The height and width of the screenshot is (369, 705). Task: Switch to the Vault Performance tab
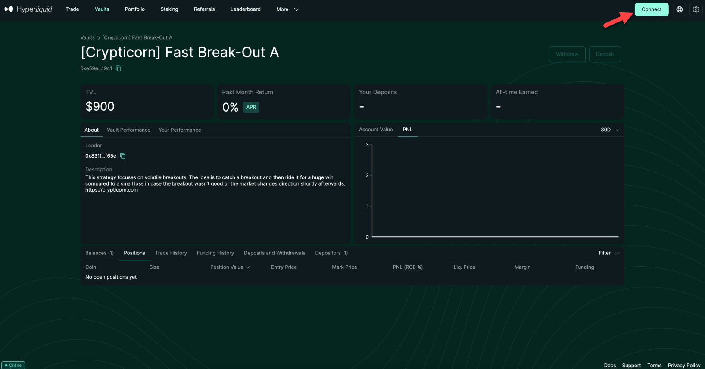(128, 130)
